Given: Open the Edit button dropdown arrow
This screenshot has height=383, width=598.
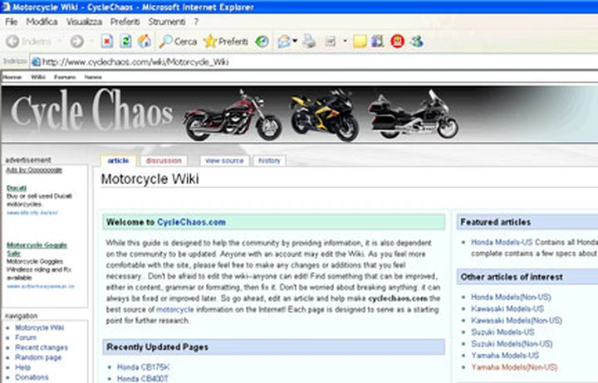Looking at the screenshot, I should tap(345, 41).
